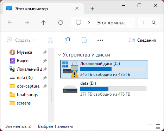
Task: Go up one folder level
Action: click(44, 23)
